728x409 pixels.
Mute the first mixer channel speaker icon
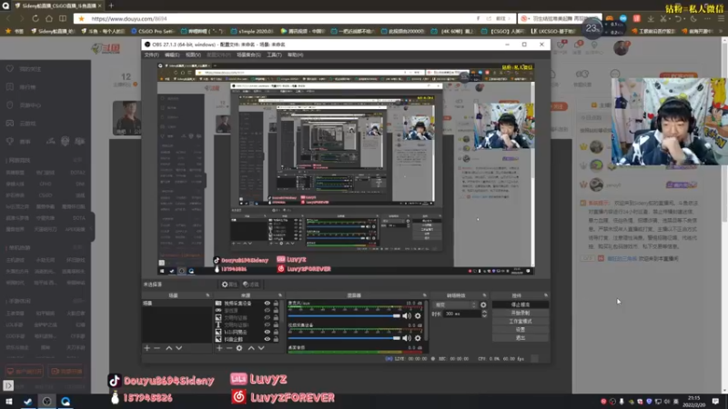tap(407, 315)
